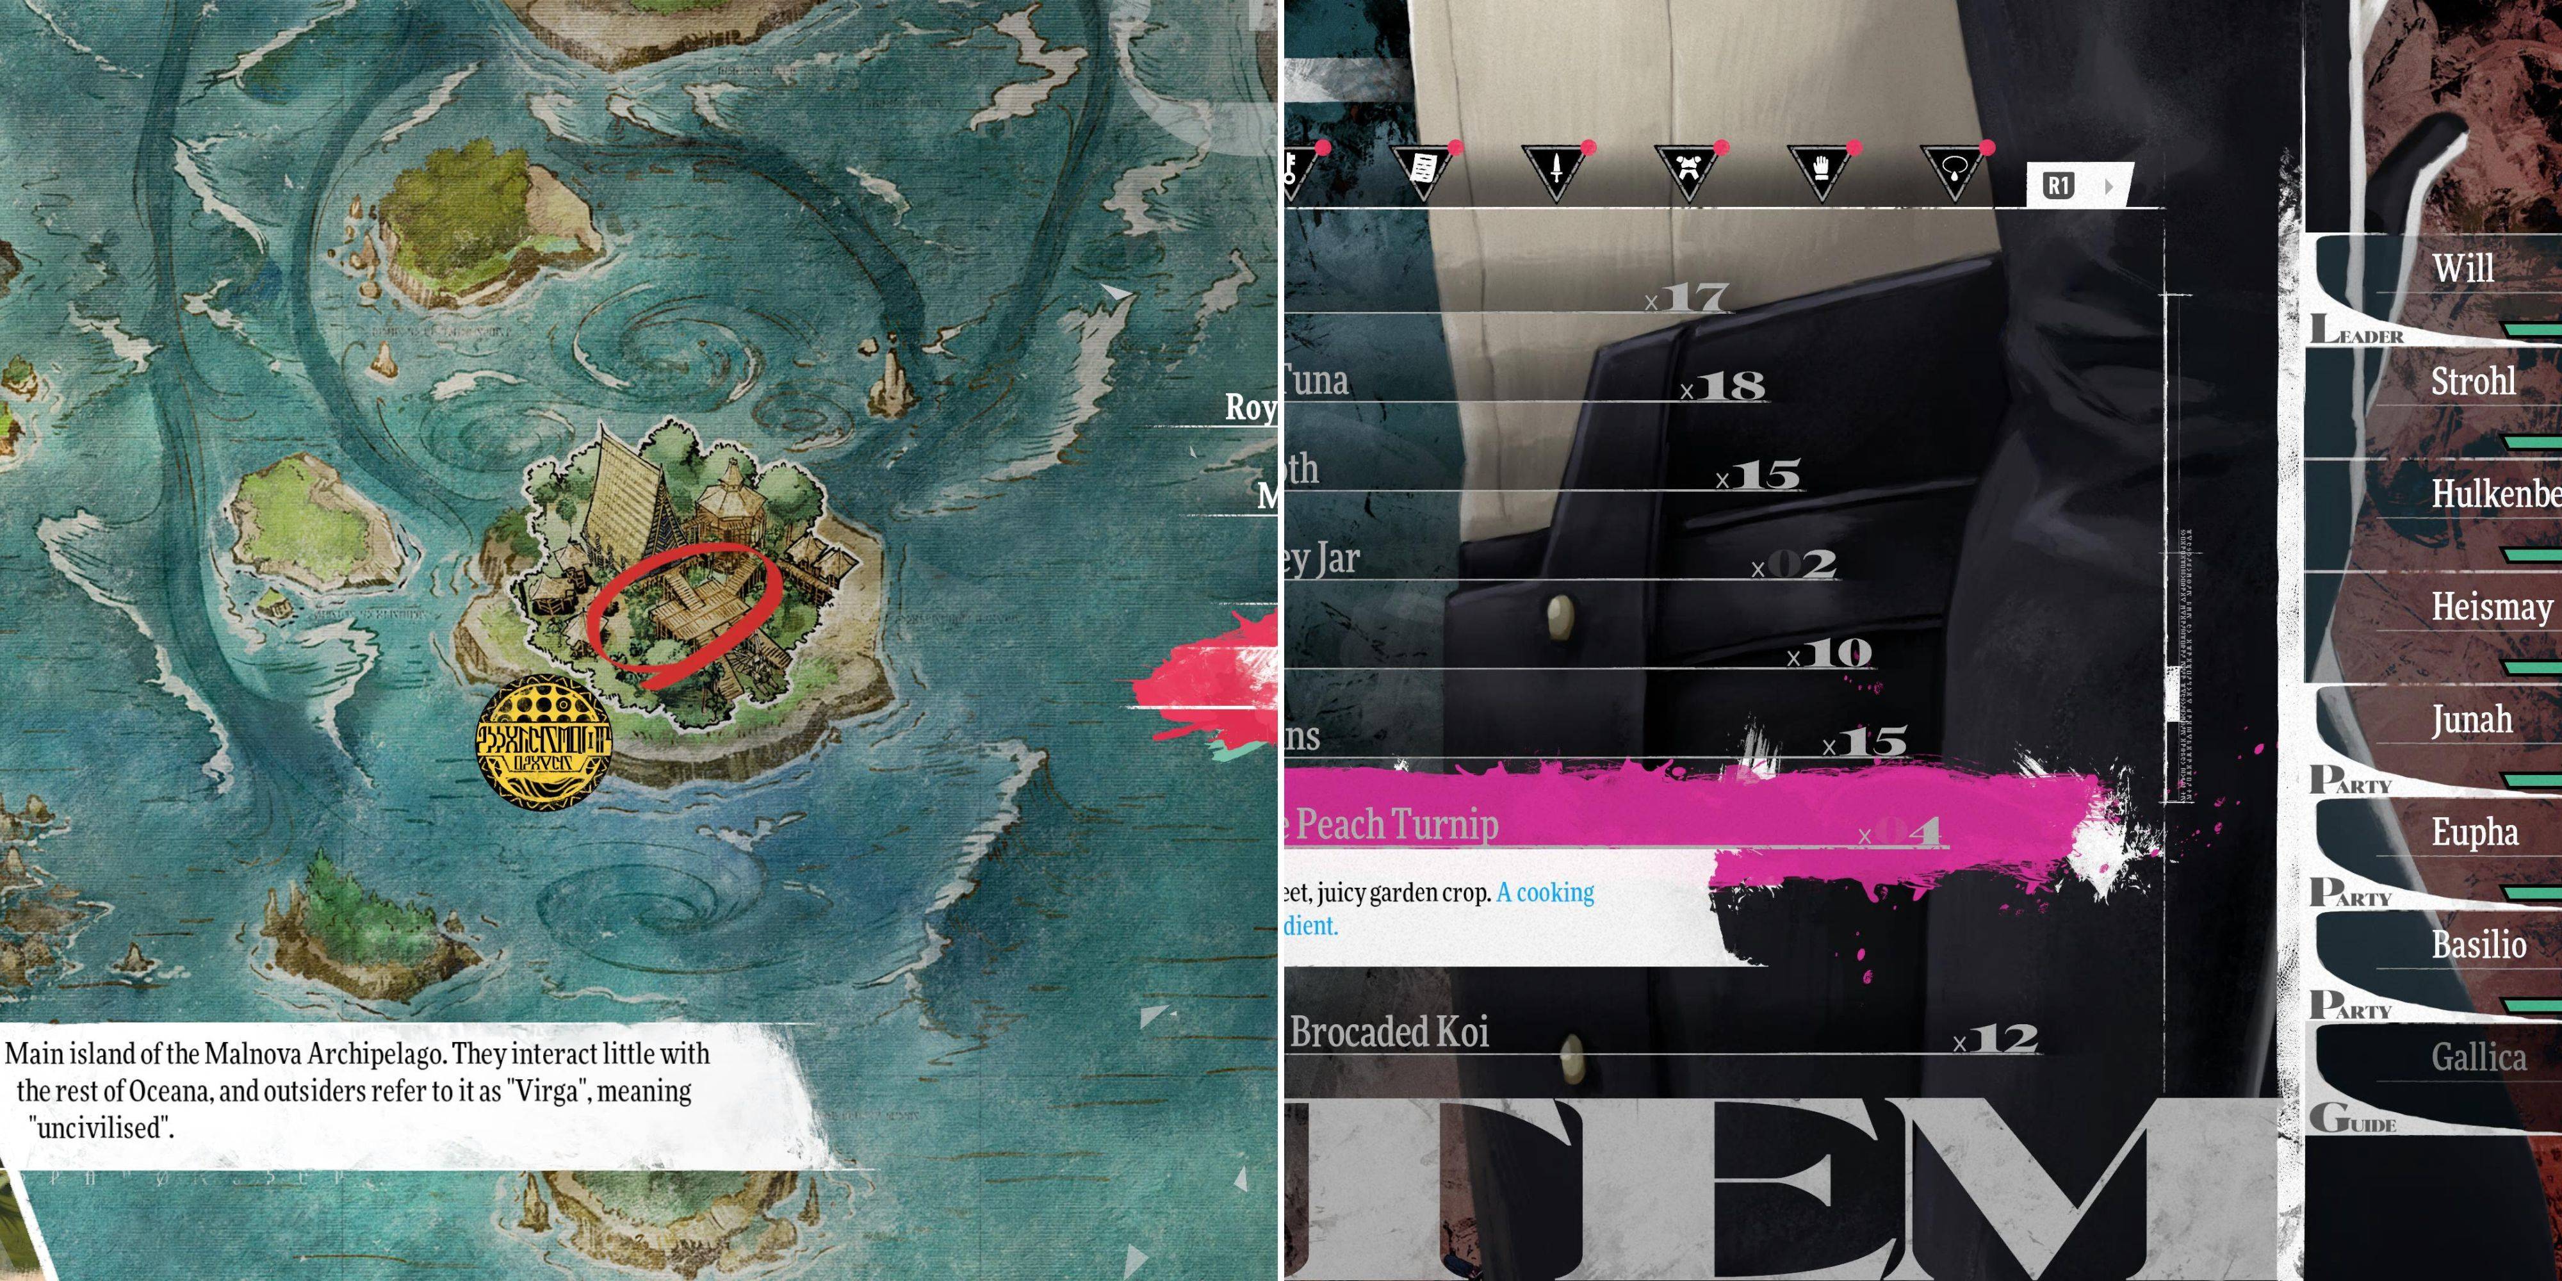
Task: Select the combat/sword icon in toolbar
Action: point(1551,172)
